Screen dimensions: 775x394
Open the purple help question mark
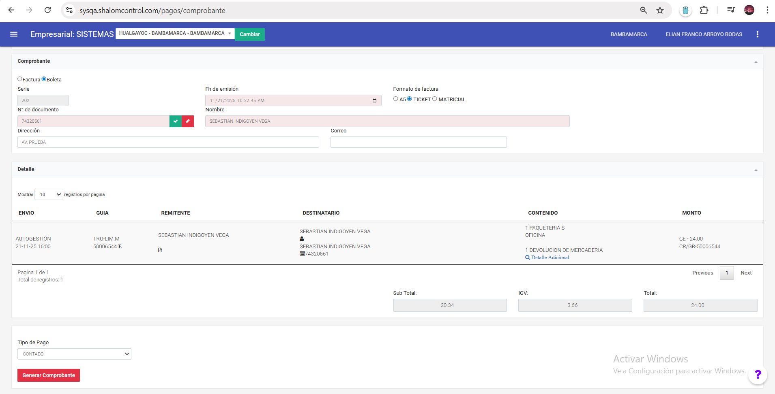(x=757, y=375)
